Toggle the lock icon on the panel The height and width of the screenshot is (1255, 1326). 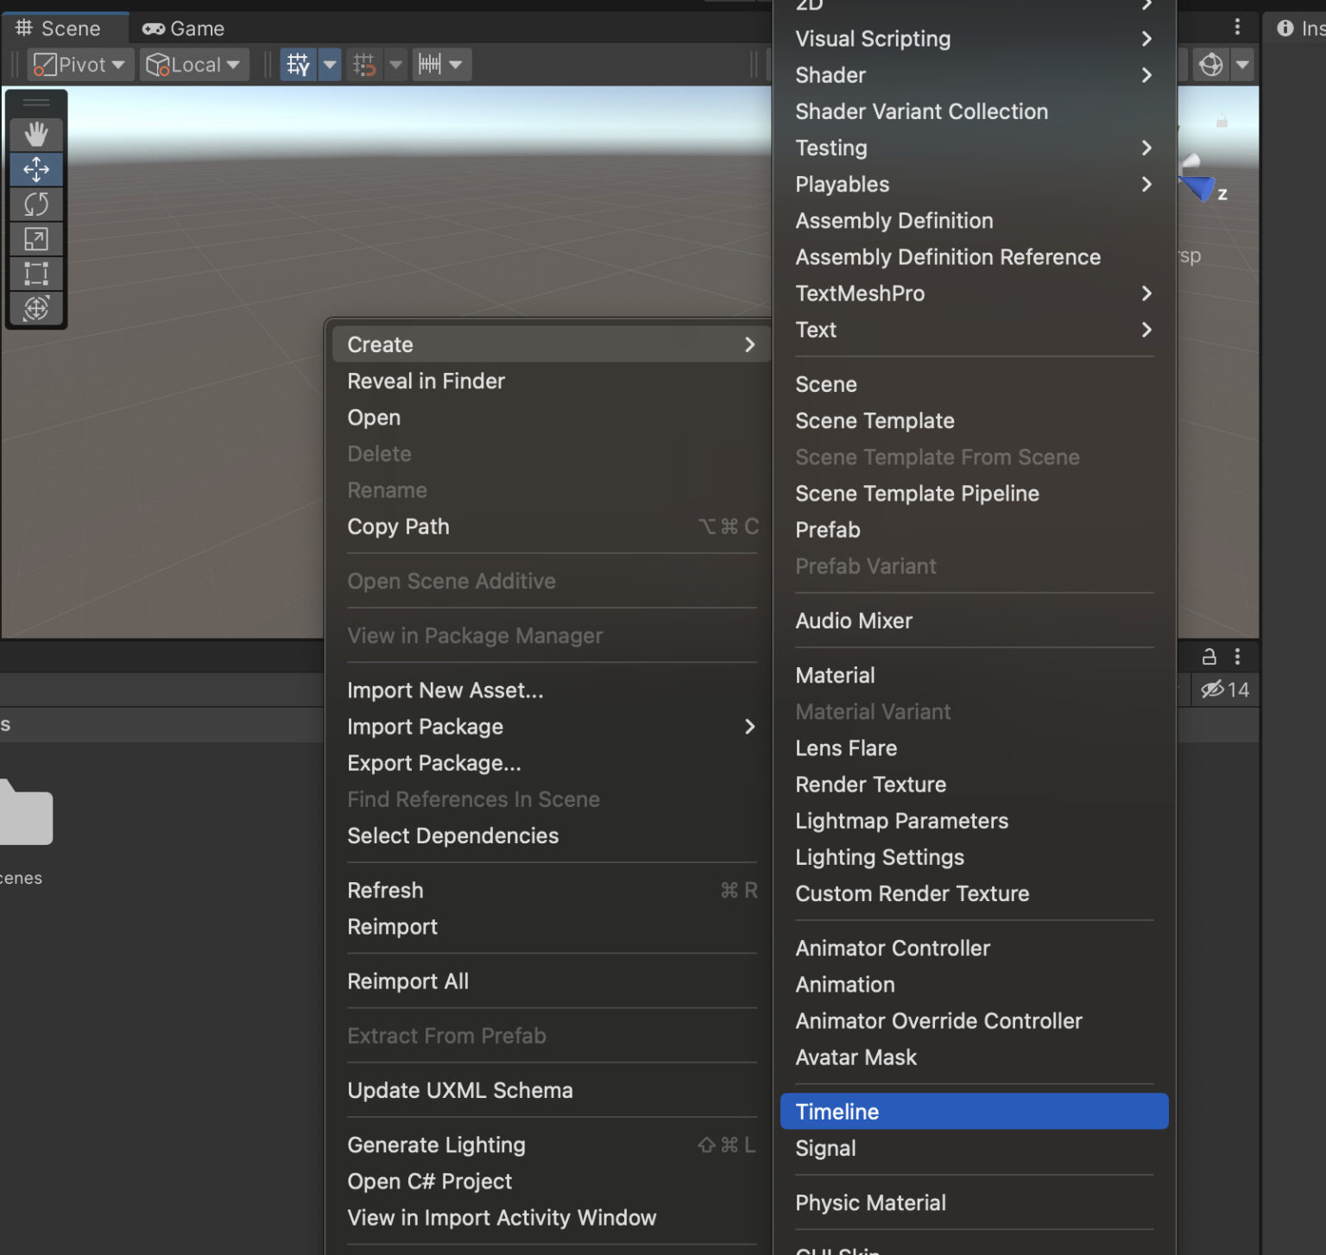1208,657
